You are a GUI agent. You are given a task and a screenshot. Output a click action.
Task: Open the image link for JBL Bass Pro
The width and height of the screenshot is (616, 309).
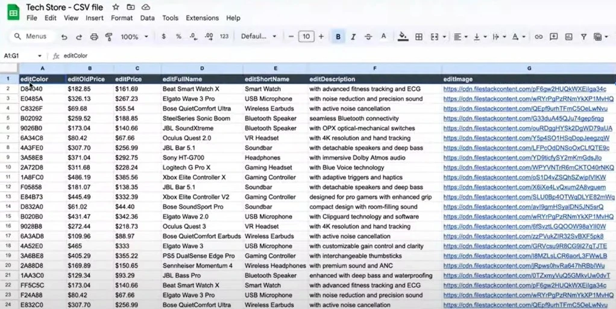[x=527, y=276]
